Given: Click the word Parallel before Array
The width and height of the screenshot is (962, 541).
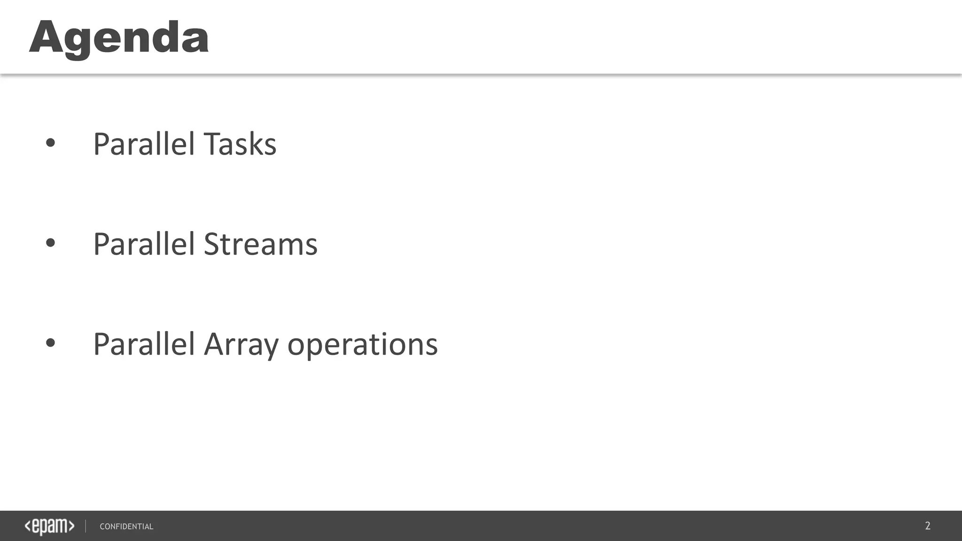Looking at the screenshot, I should pos(144,345).
